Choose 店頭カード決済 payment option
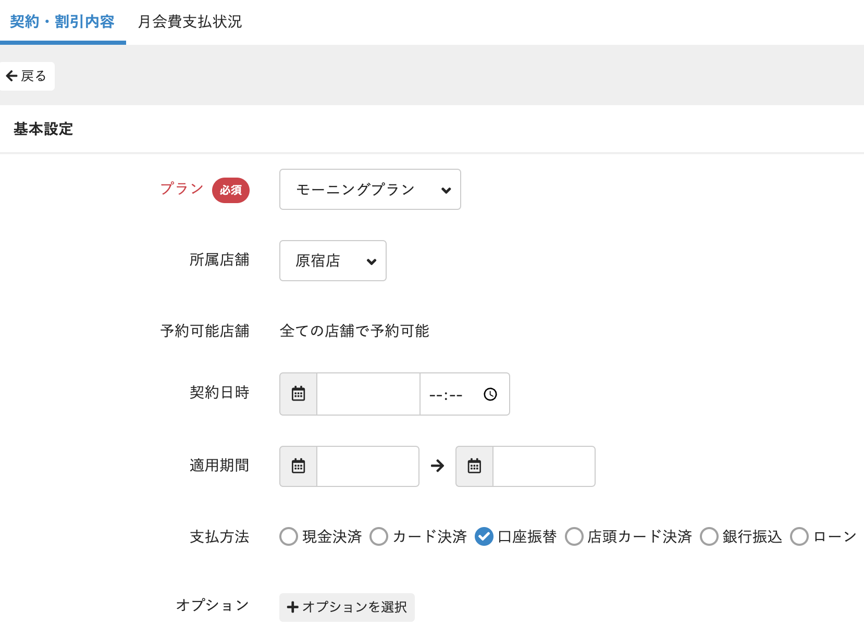 click(574, 536)
